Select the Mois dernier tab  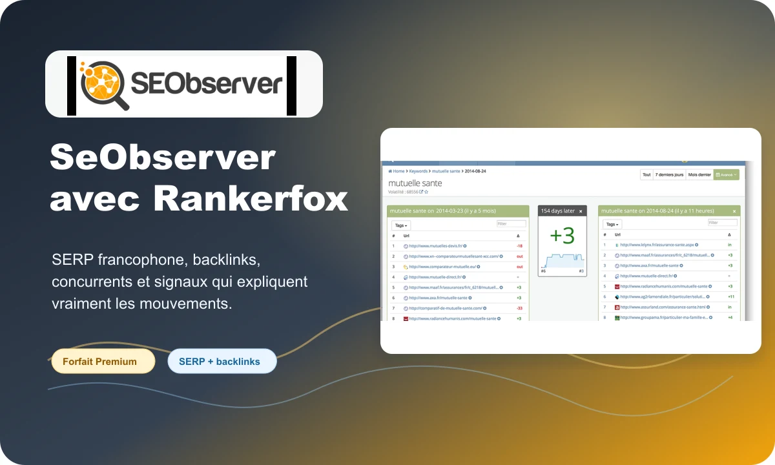point(699,174)
